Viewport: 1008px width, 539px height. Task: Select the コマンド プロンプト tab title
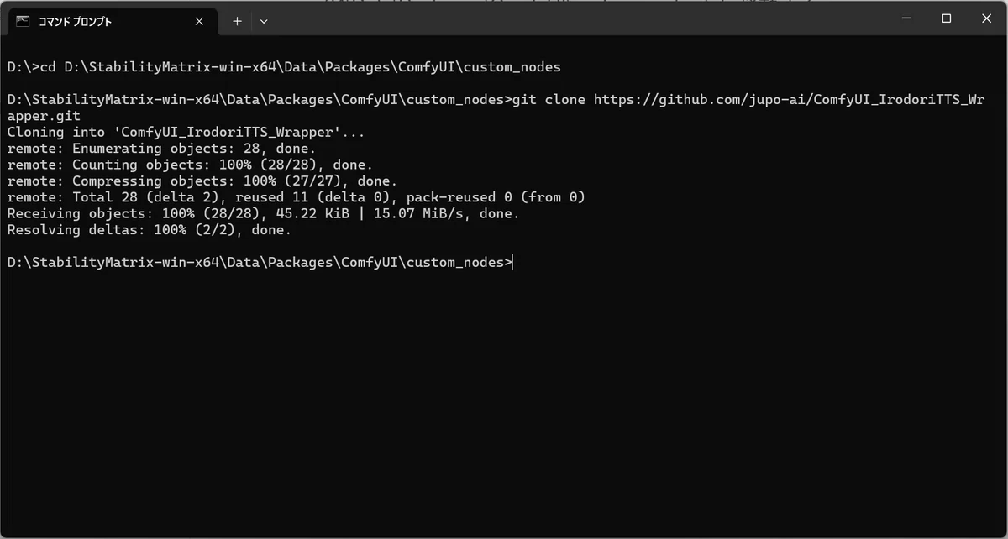[x=75, y=21]
